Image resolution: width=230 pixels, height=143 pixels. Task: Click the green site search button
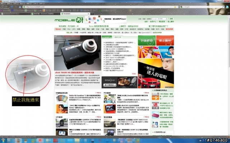click(x=170, y=19)
